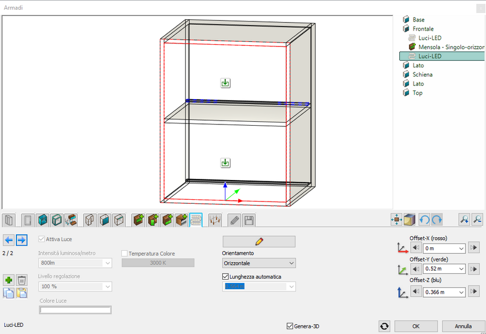This screenshot has width=486, height=334.
Task: Click the refresh icon beside OK
Action: (x=384, y=326)
